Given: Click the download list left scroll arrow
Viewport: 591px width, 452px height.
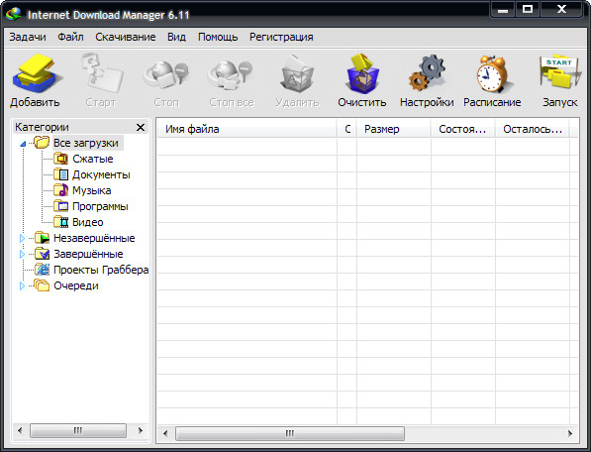Looking at the screenshot, I should [165, 433].
